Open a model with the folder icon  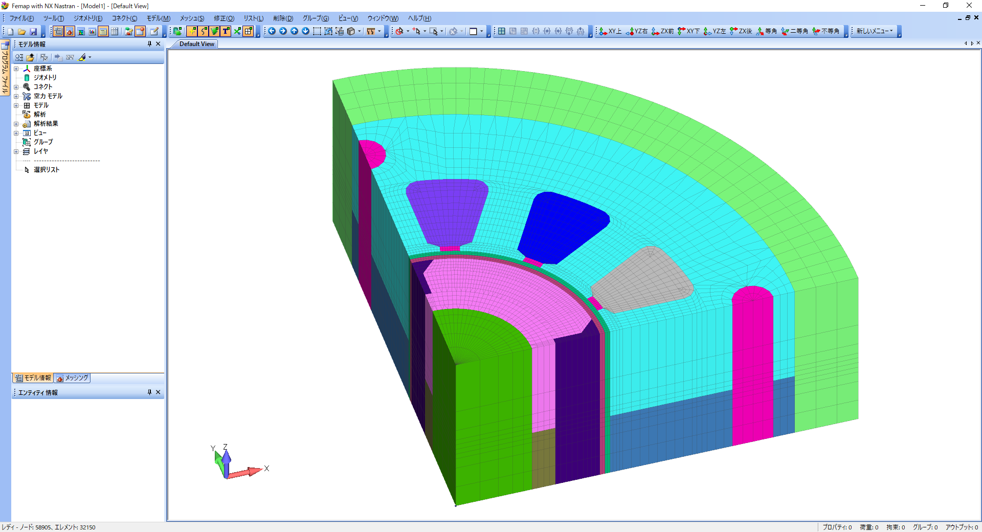point(22,32)
